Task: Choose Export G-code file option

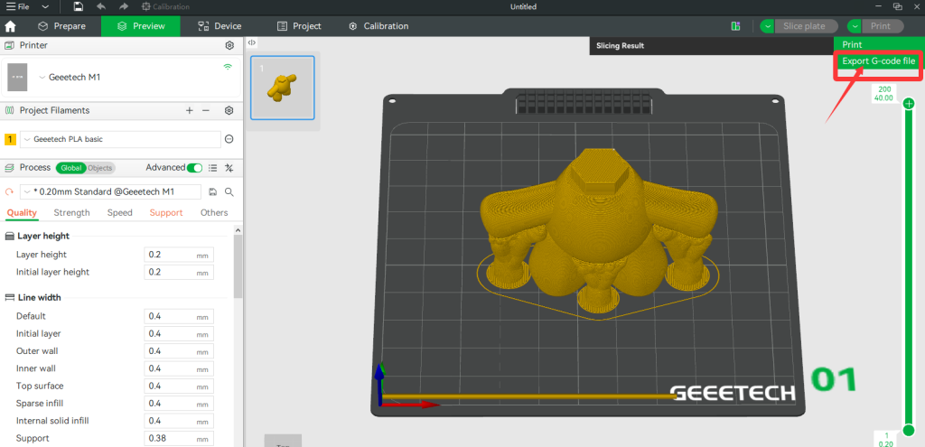Action: coord(878,61)
